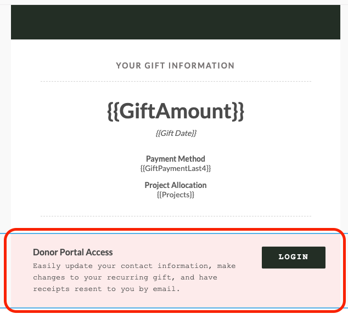
Task: Click the dashed divider below {{Projects}}
Action: 176,216
